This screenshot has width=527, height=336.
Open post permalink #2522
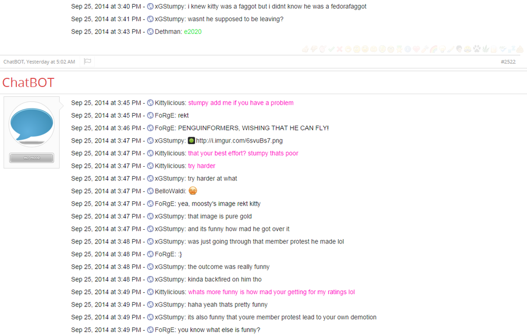point(508,62)
